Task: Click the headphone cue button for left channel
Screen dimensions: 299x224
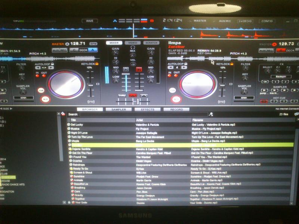Action: 126,69
